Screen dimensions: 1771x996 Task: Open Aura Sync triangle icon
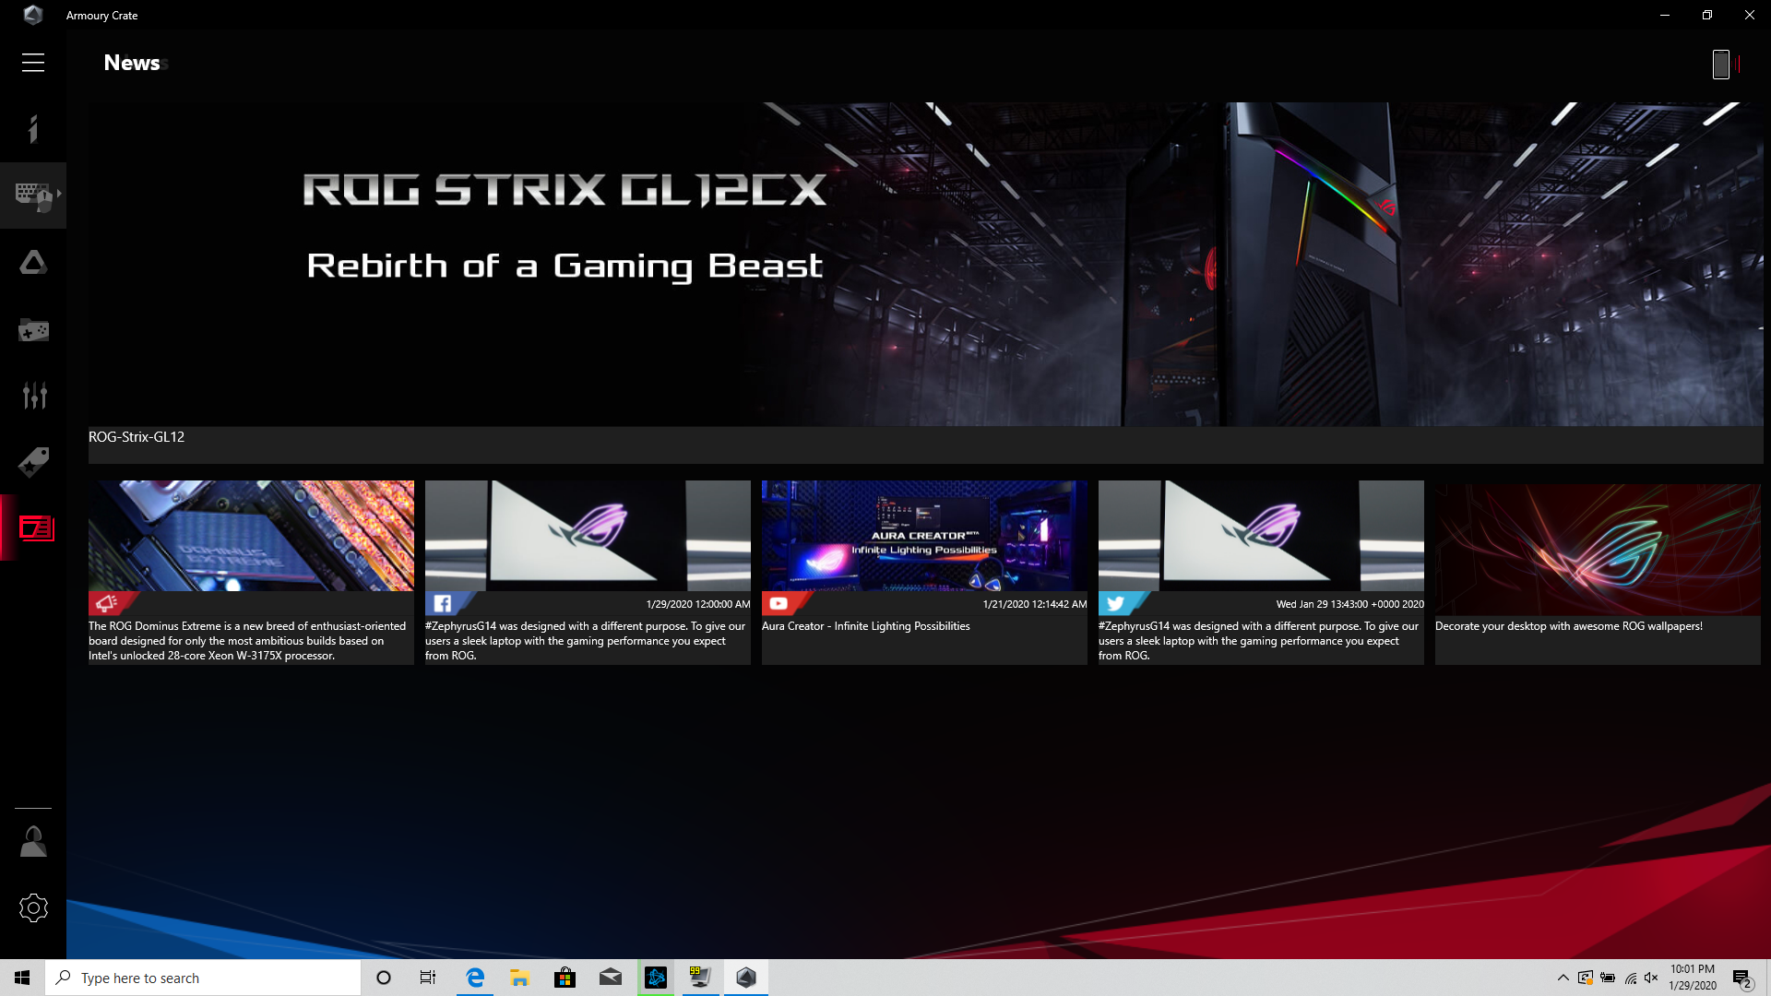[33, 263]
